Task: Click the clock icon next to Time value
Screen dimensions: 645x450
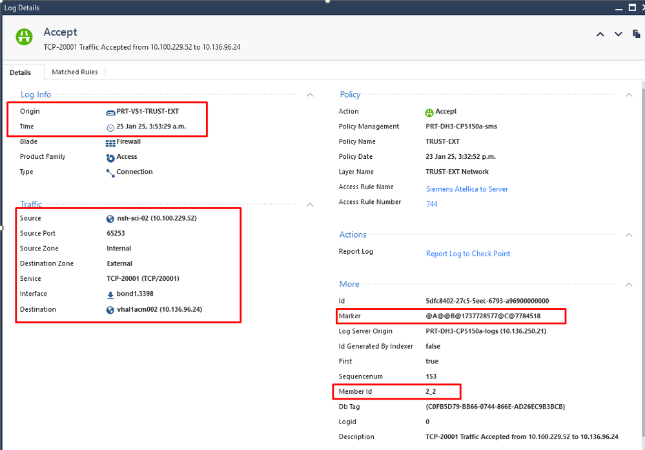Action: [110, 127]
